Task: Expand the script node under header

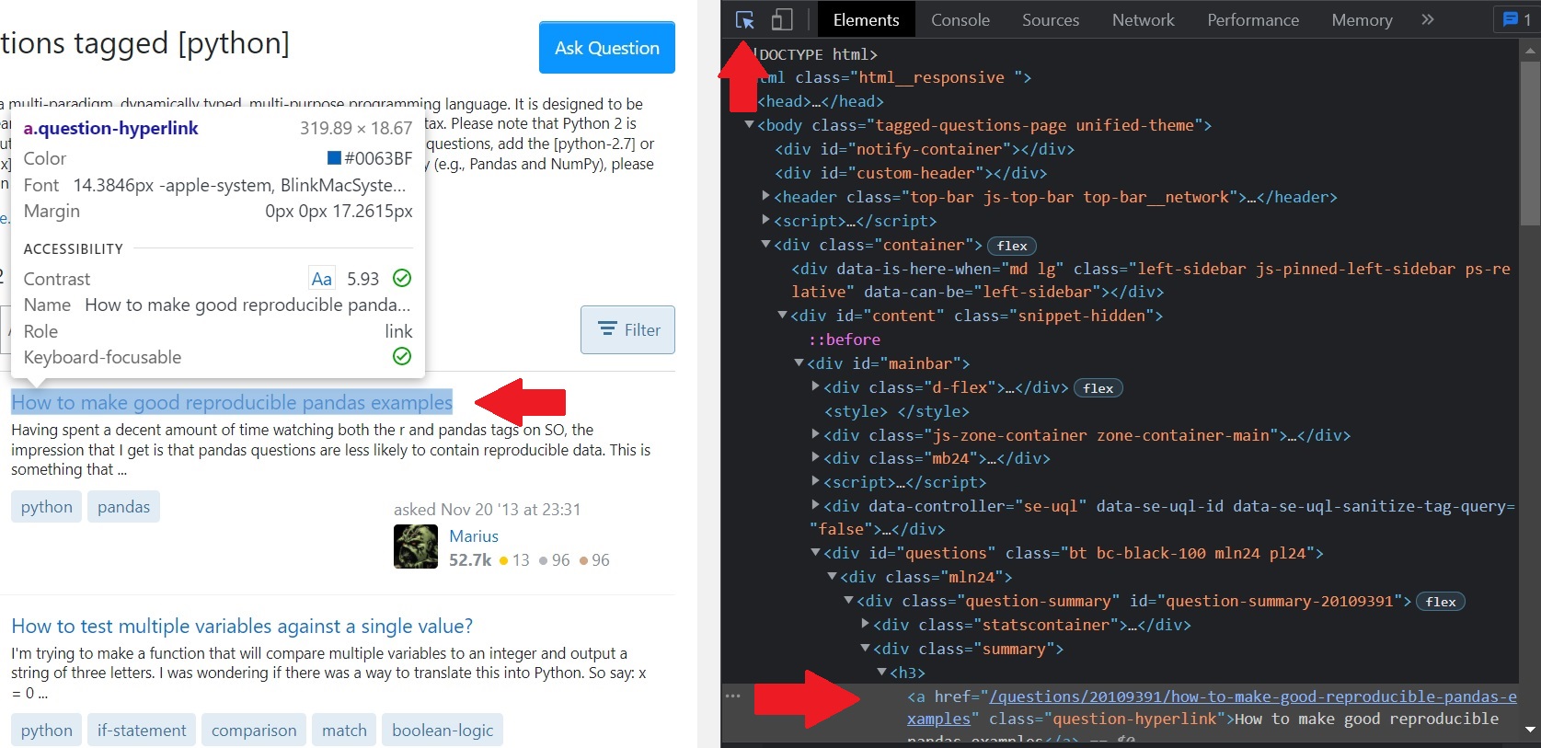Action: [765, 220]
